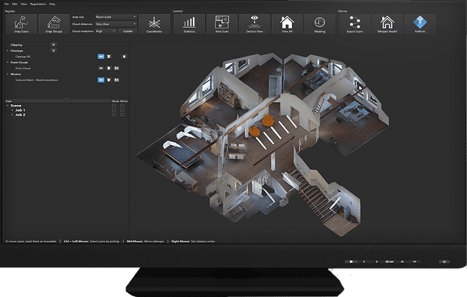Select the Point Cloud row label

[23, 68]
